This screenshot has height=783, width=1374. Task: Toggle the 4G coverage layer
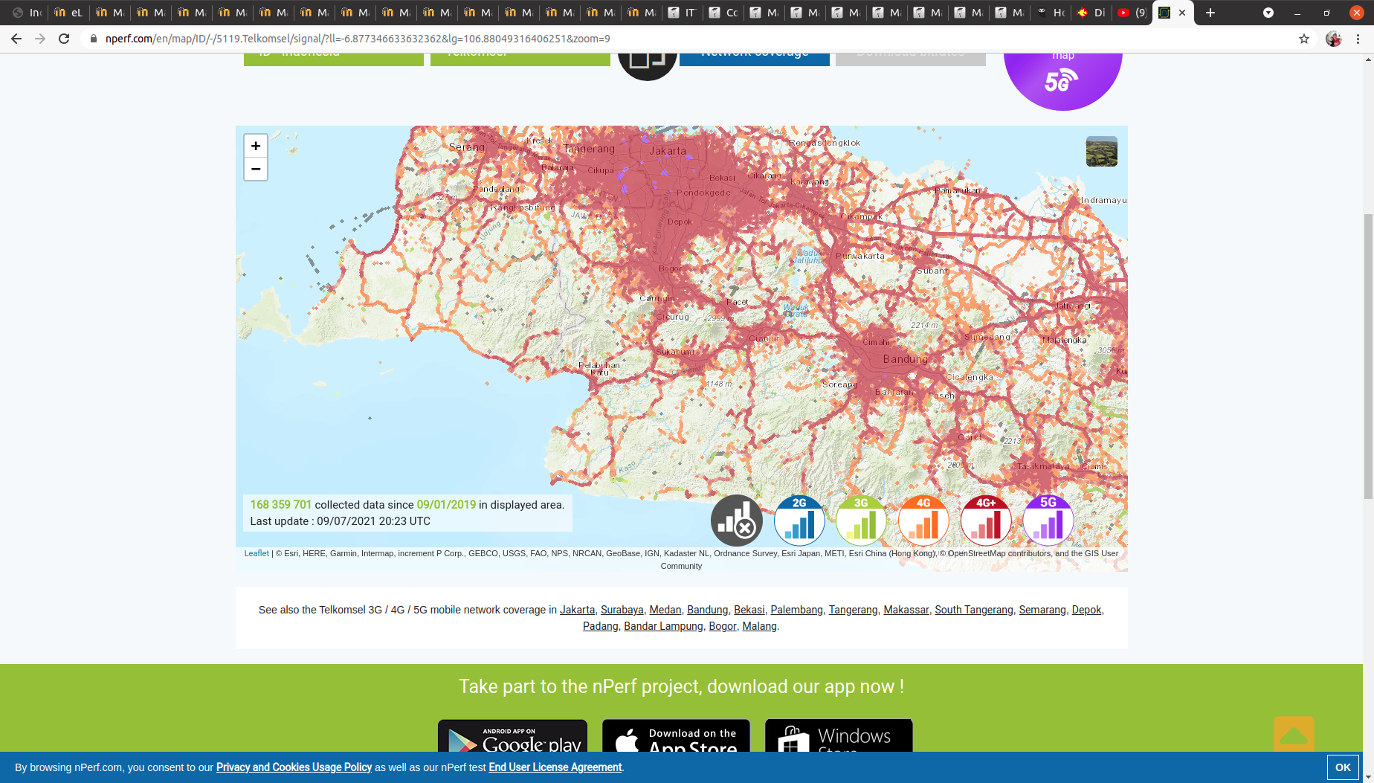tap(923, 521)
